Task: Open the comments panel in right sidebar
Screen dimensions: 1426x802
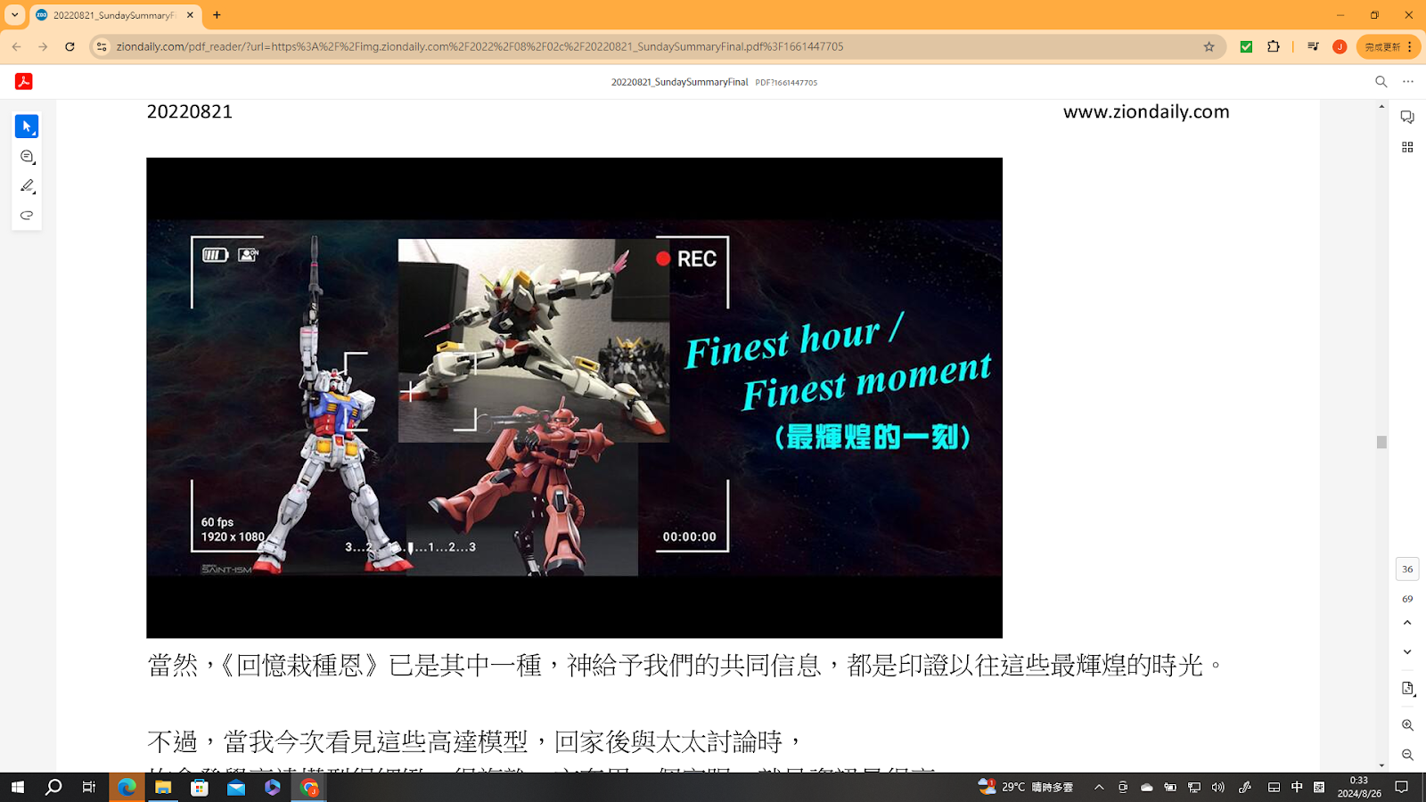Action: pos(1407,118)
